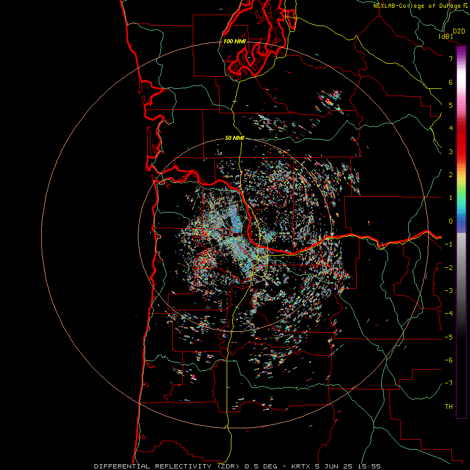The image size is (470, 470).
Task: Click the [dB] unit label
Action: [446, 36]
